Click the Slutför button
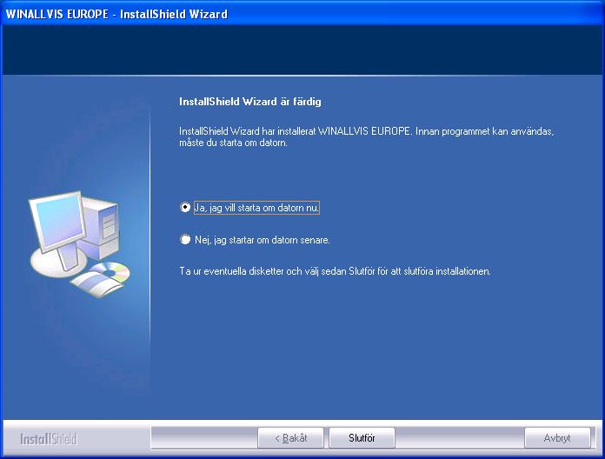This screenshot has height=459, width=605. 362,438
